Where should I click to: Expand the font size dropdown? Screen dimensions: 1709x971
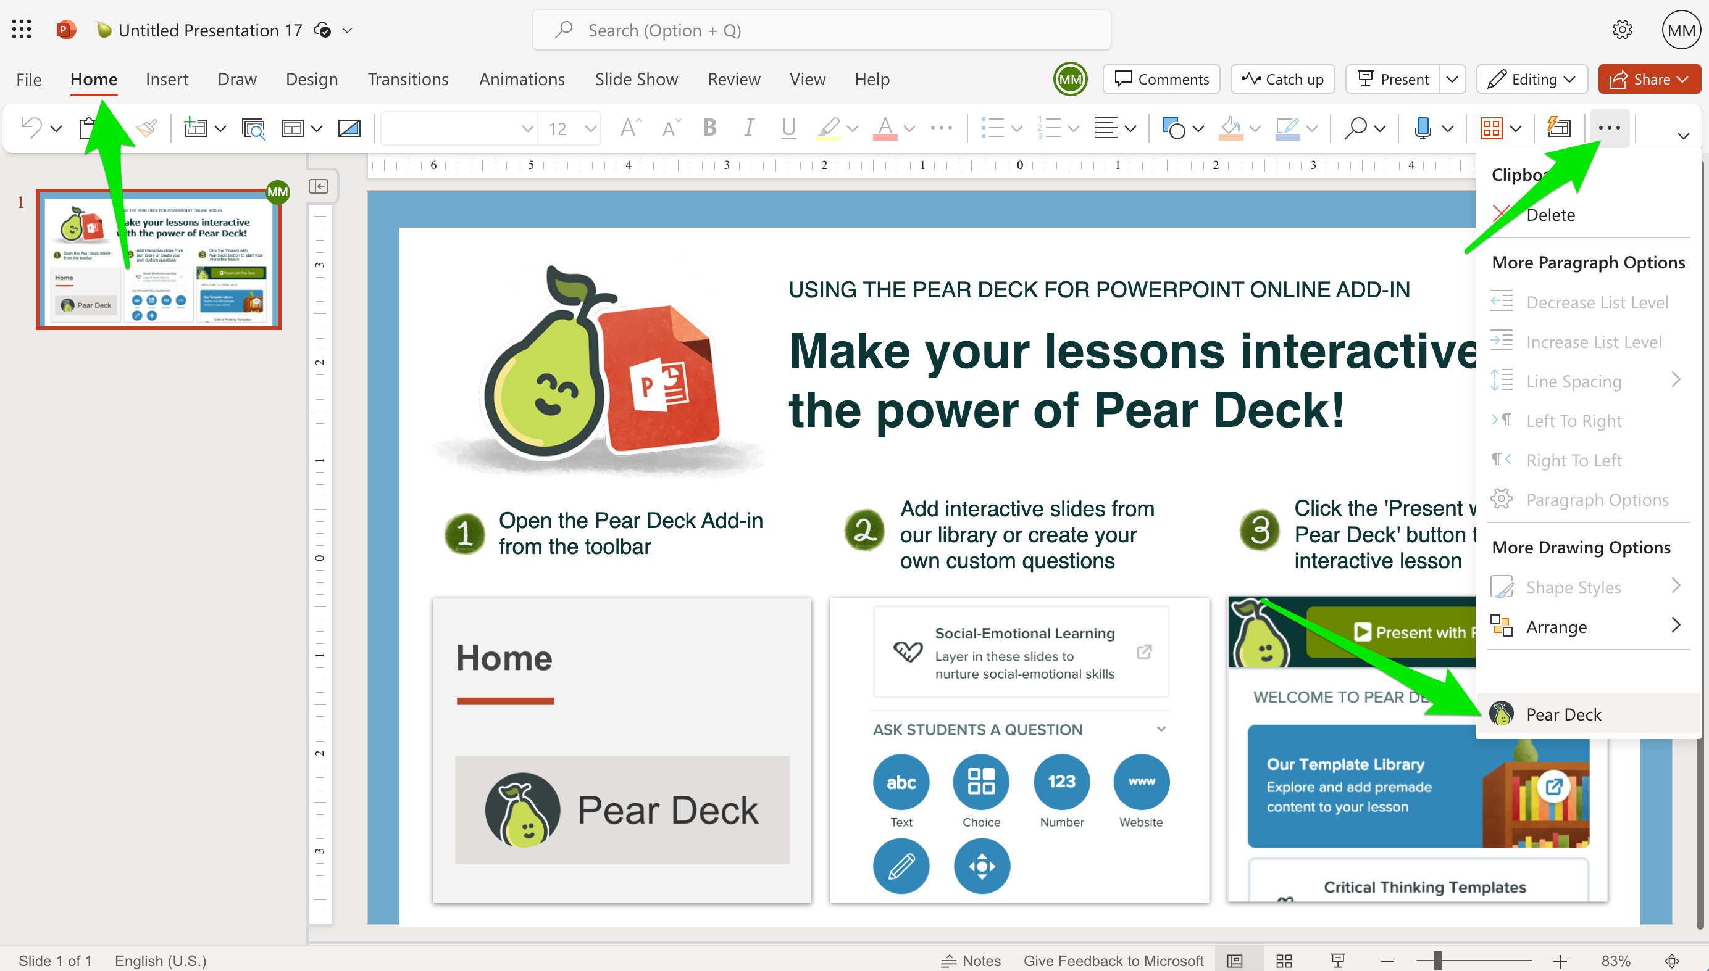(590, 128)
